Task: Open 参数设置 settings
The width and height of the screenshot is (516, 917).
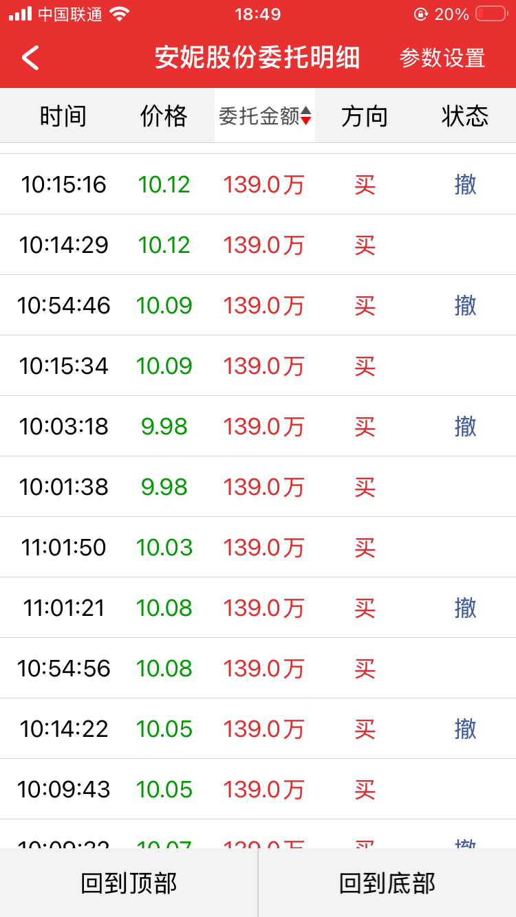Action: [x=442, y=58]
